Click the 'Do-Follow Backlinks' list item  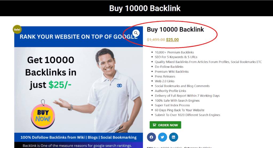pos(169,67)
